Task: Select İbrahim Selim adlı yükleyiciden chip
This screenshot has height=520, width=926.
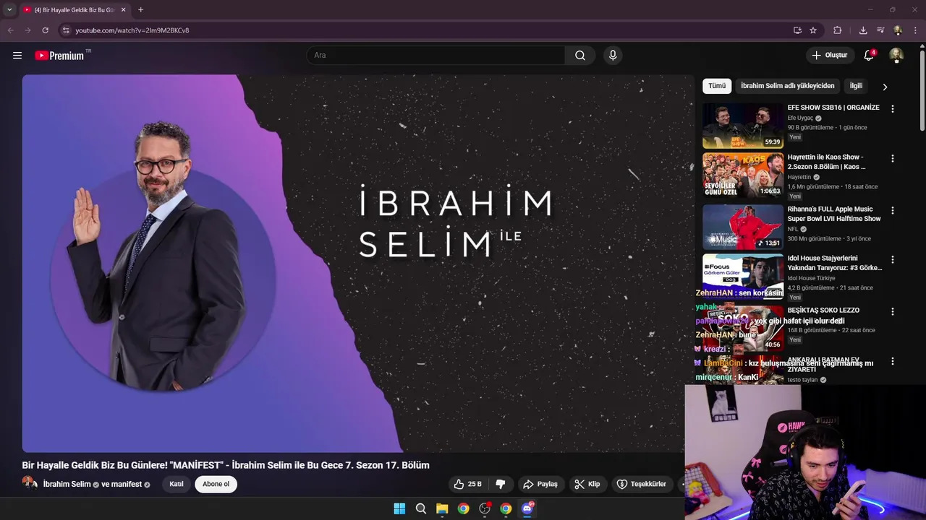Action: [788, 86]
